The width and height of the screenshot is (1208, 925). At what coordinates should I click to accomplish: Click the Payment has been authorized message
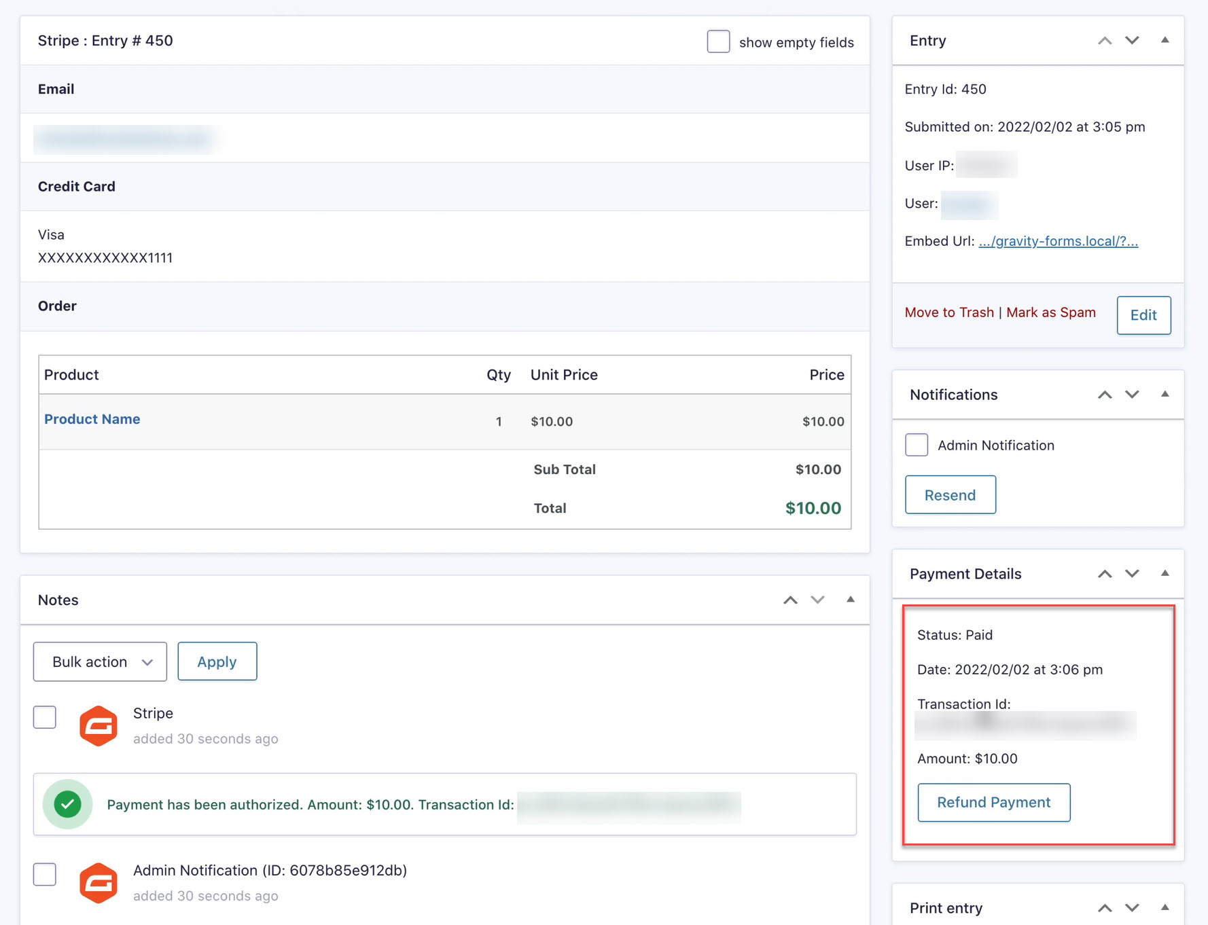pyautogui.click(x=310, y=805)
